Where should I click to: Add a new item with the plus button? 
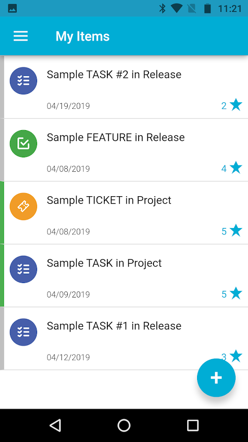pyautogui.click(x=216, y=378)
